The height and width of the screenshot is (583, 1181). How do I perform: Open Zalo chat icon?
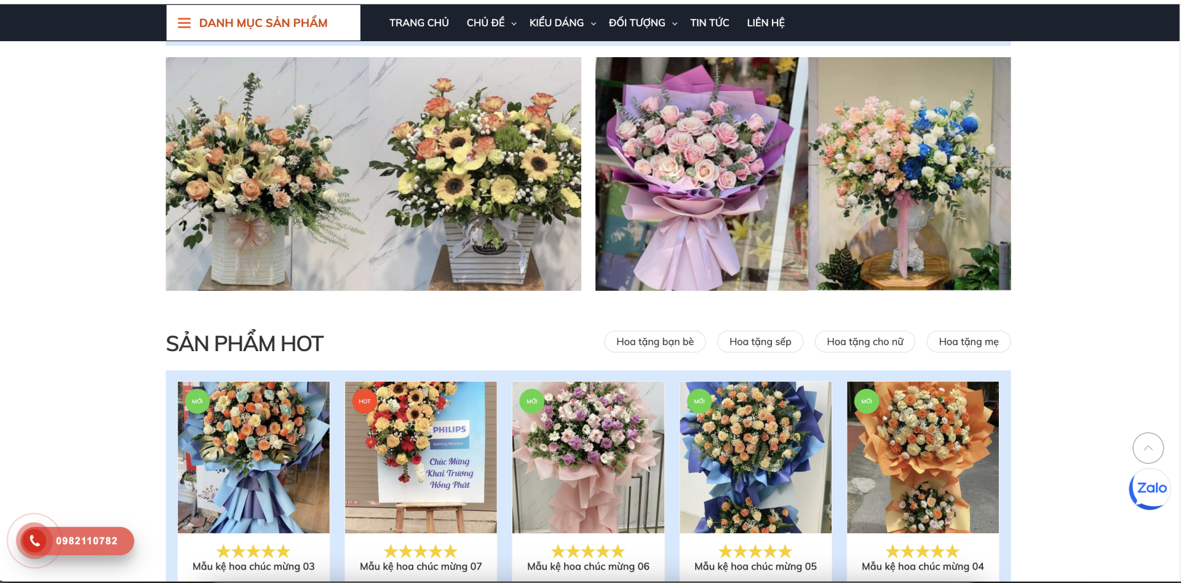1149,488
